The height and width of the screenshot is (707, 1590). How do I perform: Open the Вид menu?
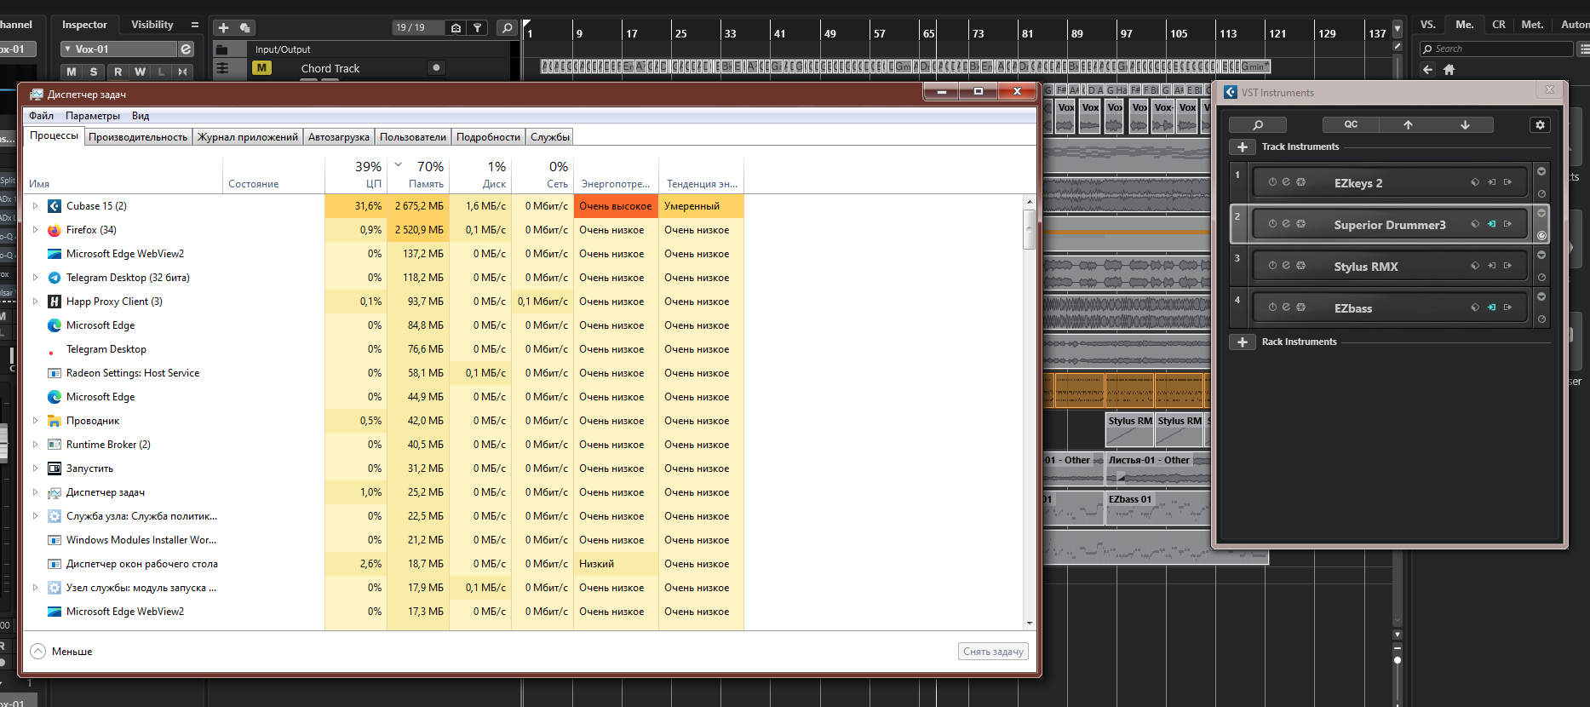141,116
